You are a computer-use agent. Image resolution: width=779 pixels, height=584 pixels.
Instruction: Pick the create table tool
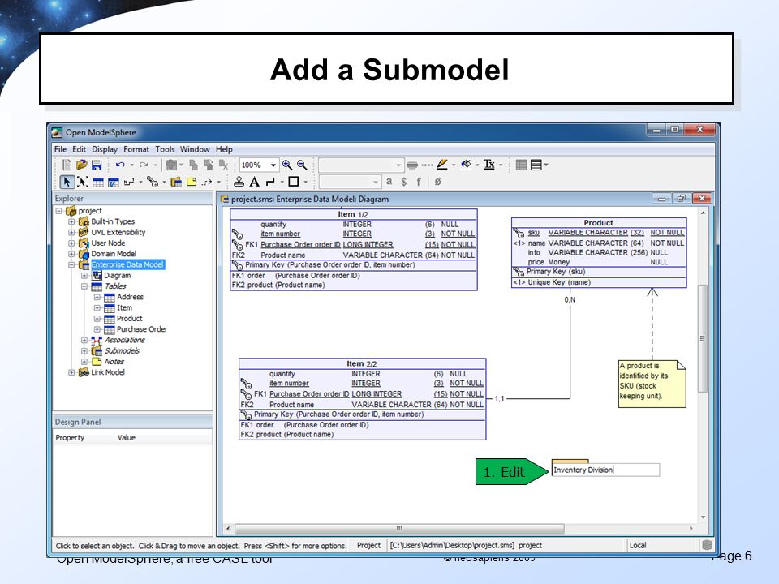[98, 182]
